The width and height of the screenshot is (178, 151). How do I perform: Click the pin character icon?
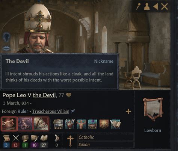click(x=138, y=6)
